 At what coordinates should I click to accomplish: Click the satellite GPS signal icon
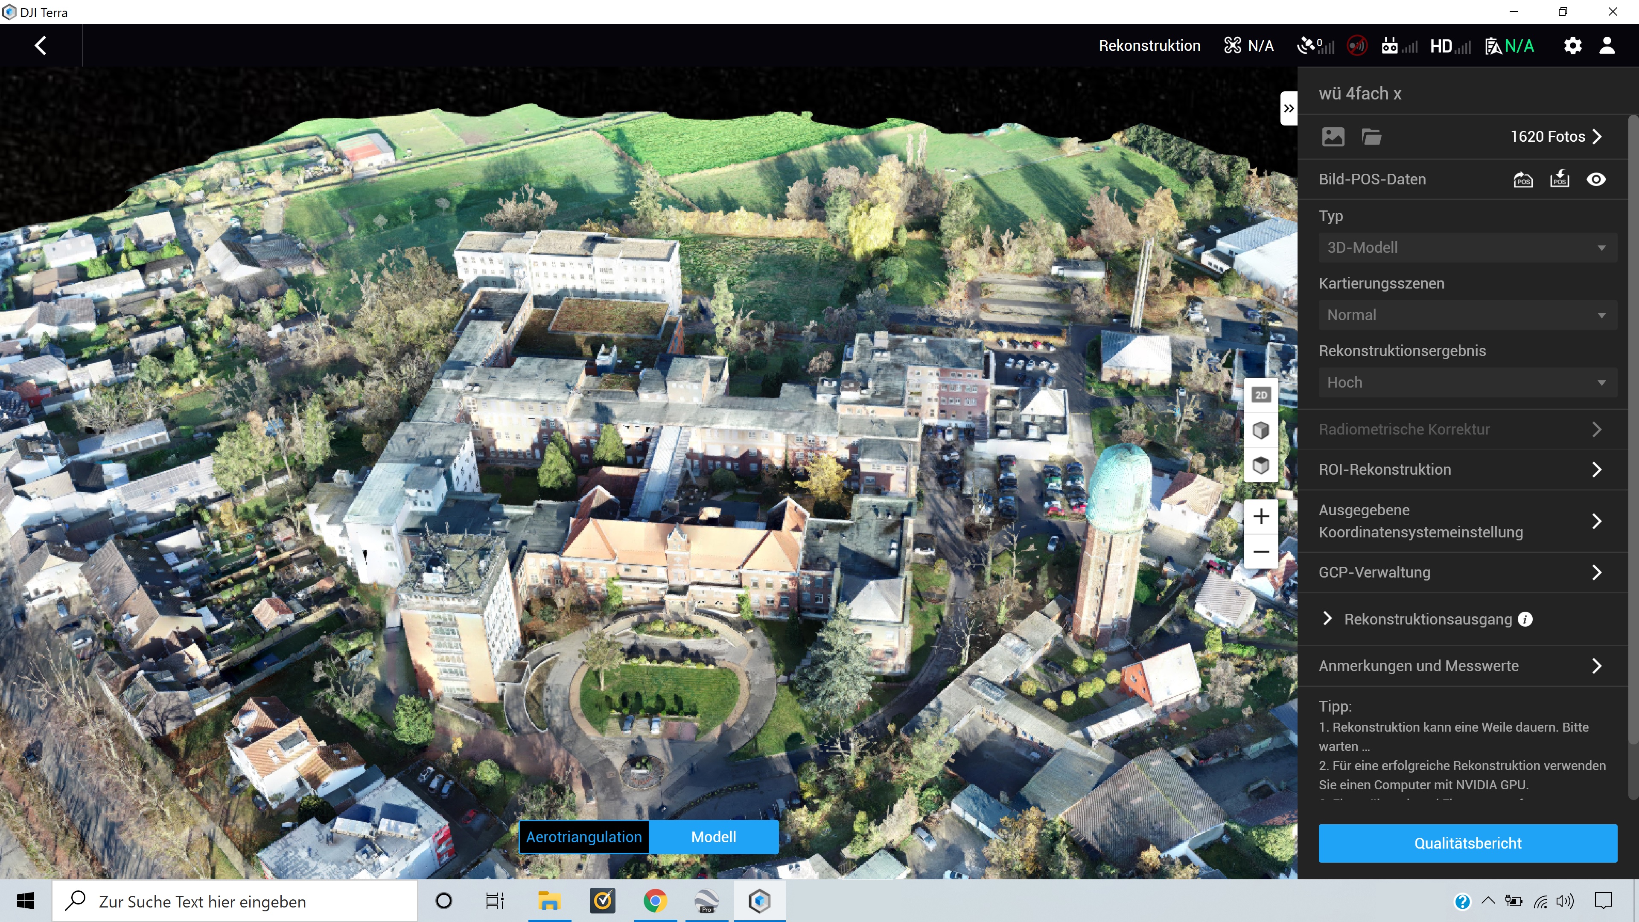(x=1315, y=46)
